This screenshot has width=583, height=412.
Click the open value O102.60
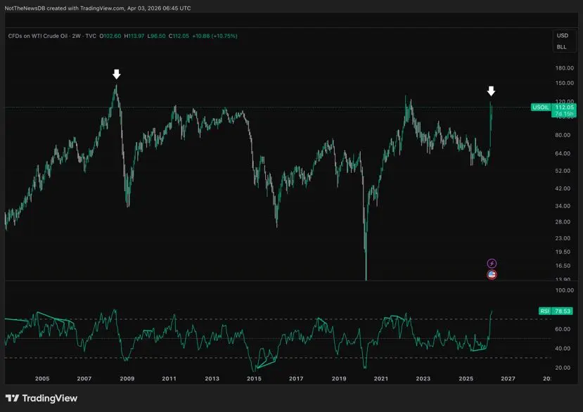(110, 36)
